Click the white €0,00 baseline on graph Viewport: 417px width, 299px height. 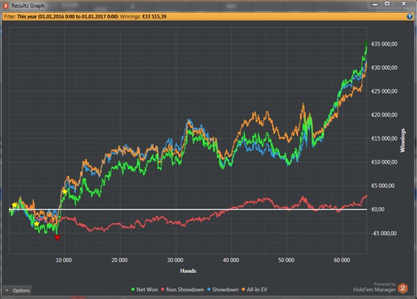pyautogui.click(x=179, y=209)
